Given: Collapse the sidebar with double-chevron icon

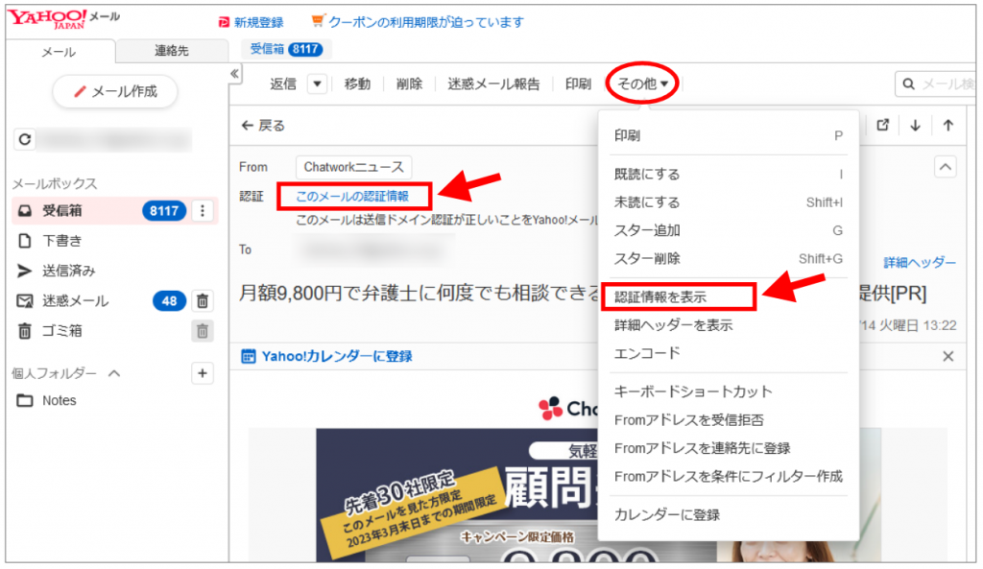Looking at the screenshot, I should click(x=234, y=74).
